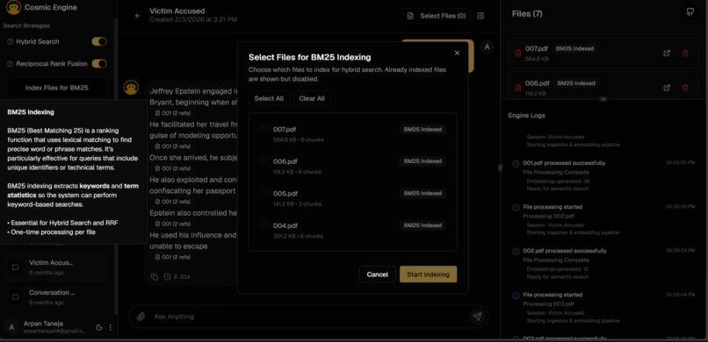Toggle dark mode moon icon
The width and height of the screenshot is (708, 342).
point(99,328)
